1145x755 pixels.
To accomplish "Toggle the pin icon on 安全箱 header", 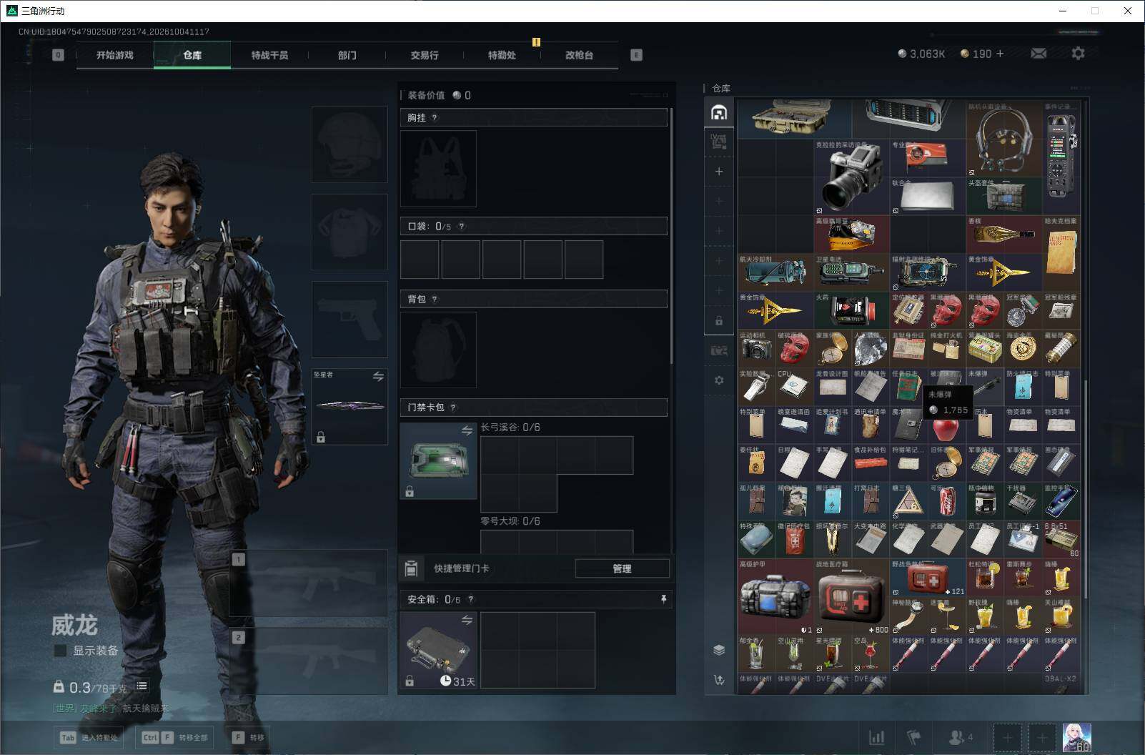I will click(663, 599).
